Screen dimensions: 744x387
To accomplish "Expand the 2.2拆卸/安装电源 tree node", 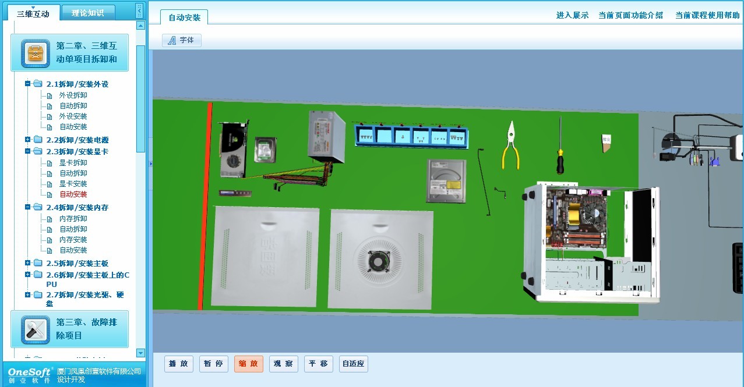I will tap(27, 140).
